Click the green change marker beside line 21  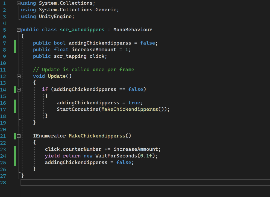point(15,136)
